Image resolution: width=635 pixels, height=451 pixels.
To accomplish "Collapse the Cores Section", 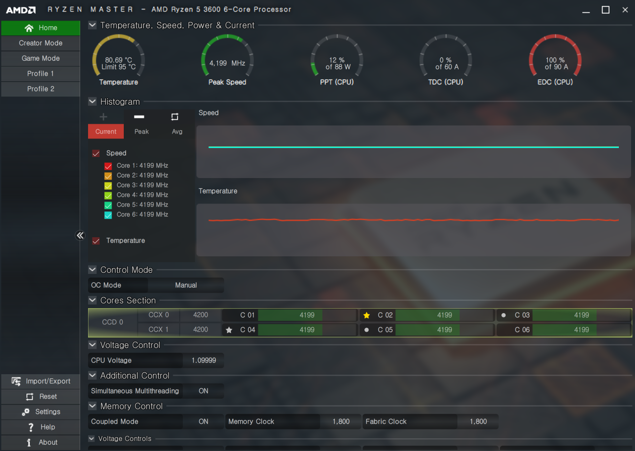I will 92,300.
